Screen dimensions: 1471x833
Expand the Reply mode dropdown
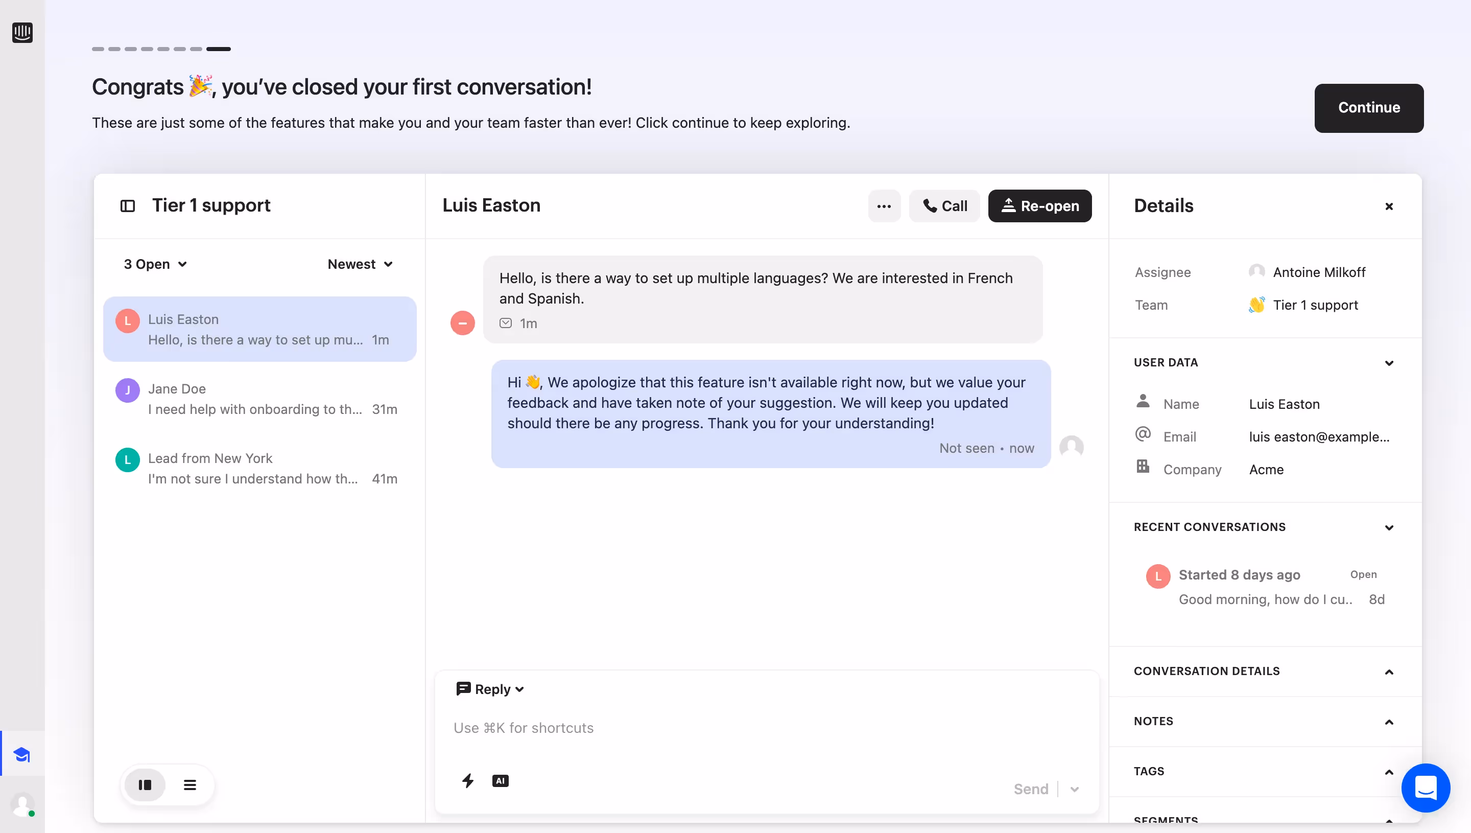(490, 688)
